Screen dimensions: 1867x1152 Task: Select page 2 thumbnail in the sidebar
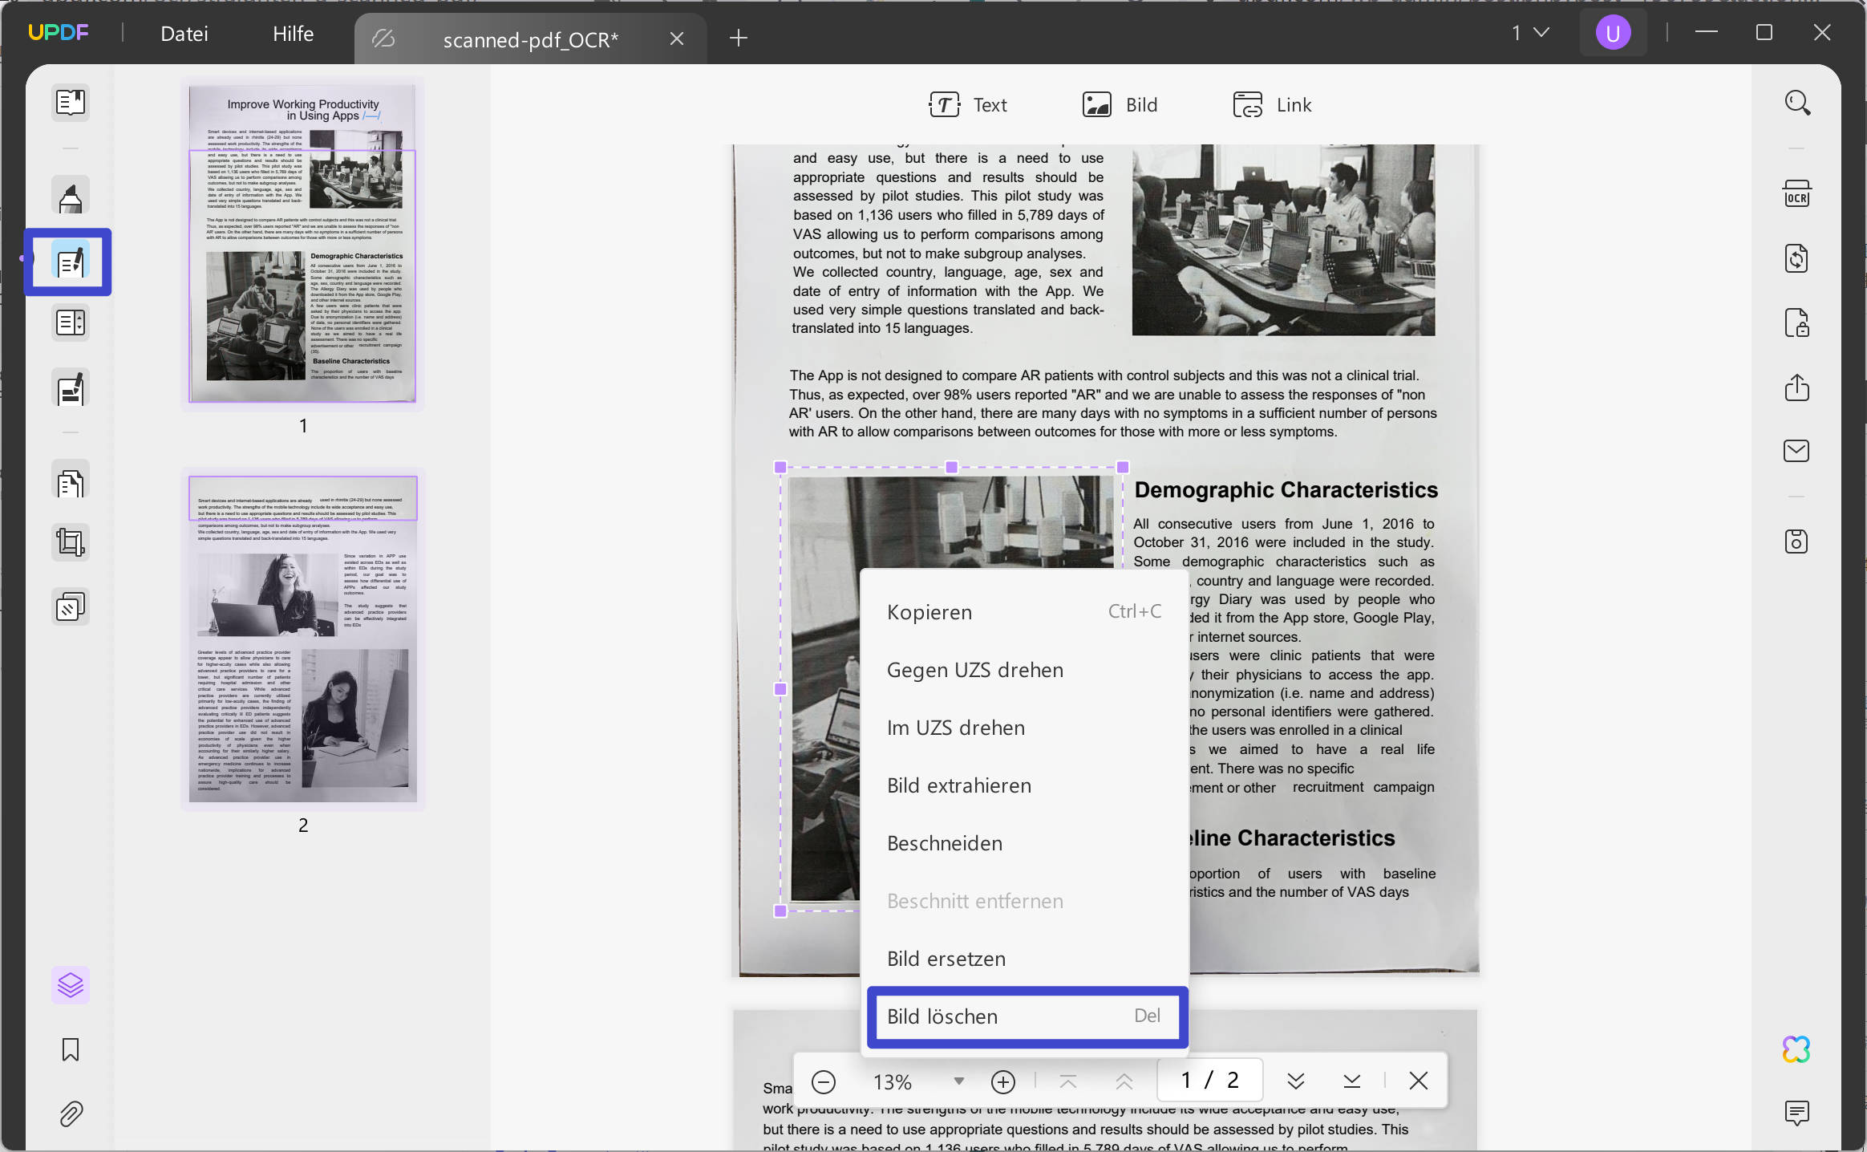(303, 639)
